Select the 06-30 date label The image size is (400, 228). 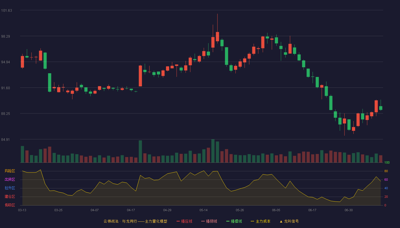pos(349,210)
